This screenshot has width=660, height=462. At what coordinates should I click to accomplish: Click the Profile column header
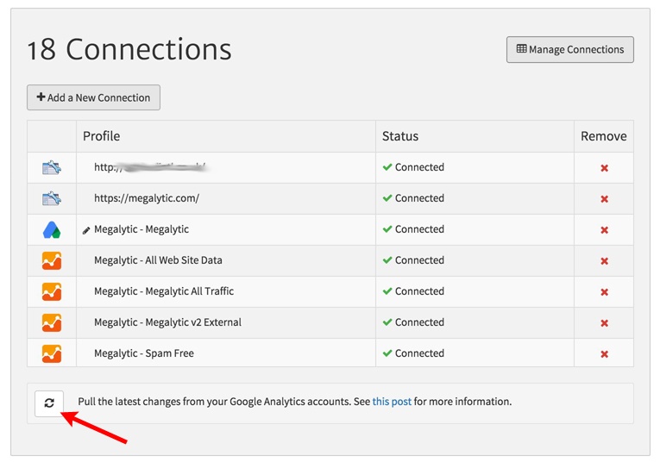click(x=102, y=136)
